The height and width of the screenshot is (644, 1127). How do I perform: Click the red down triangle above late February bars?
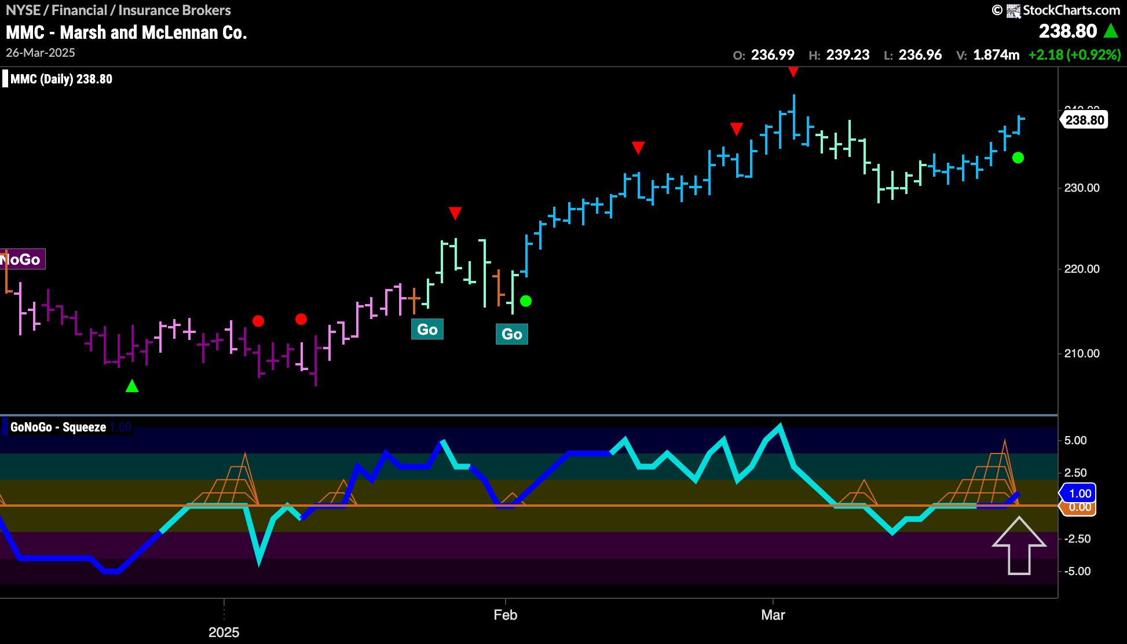737,129
